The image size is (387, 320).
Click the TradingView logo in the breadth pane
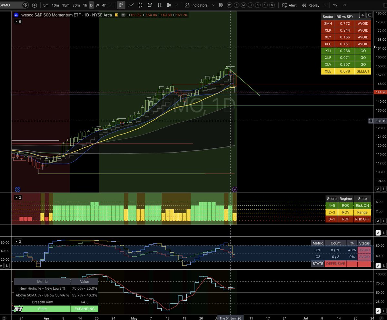tap(18, 309)
